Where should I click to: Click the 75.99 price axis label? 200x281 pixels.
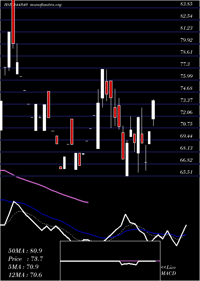(186, 76)
